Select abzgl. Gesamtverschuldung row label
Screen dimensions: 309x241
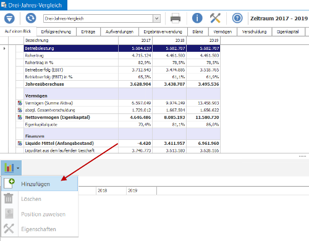coord(50,110)
